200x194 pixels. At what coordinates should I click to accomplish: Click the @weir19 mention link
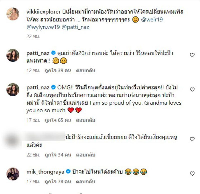click(x=152, y=20)
